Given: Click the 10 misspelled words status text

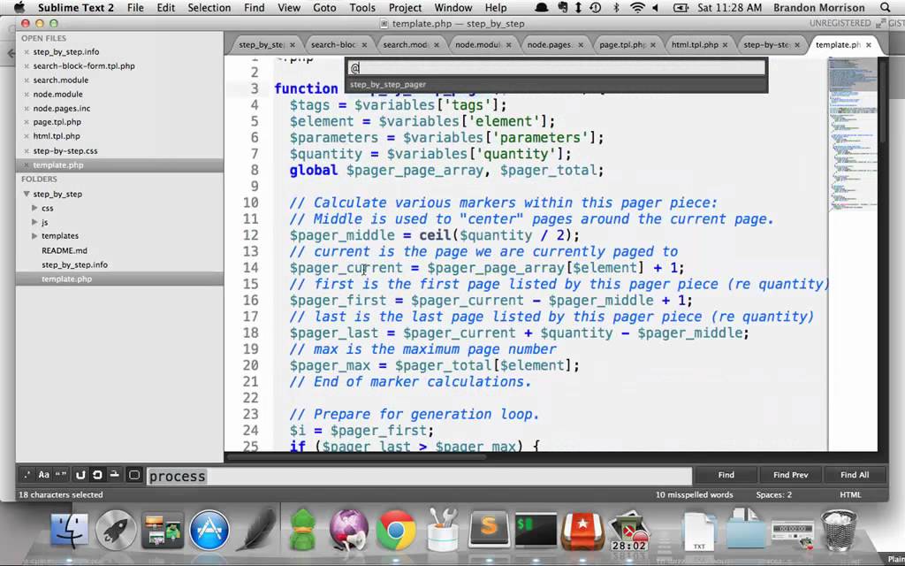Looking at the screenshot, I should [x=695, y=495].
